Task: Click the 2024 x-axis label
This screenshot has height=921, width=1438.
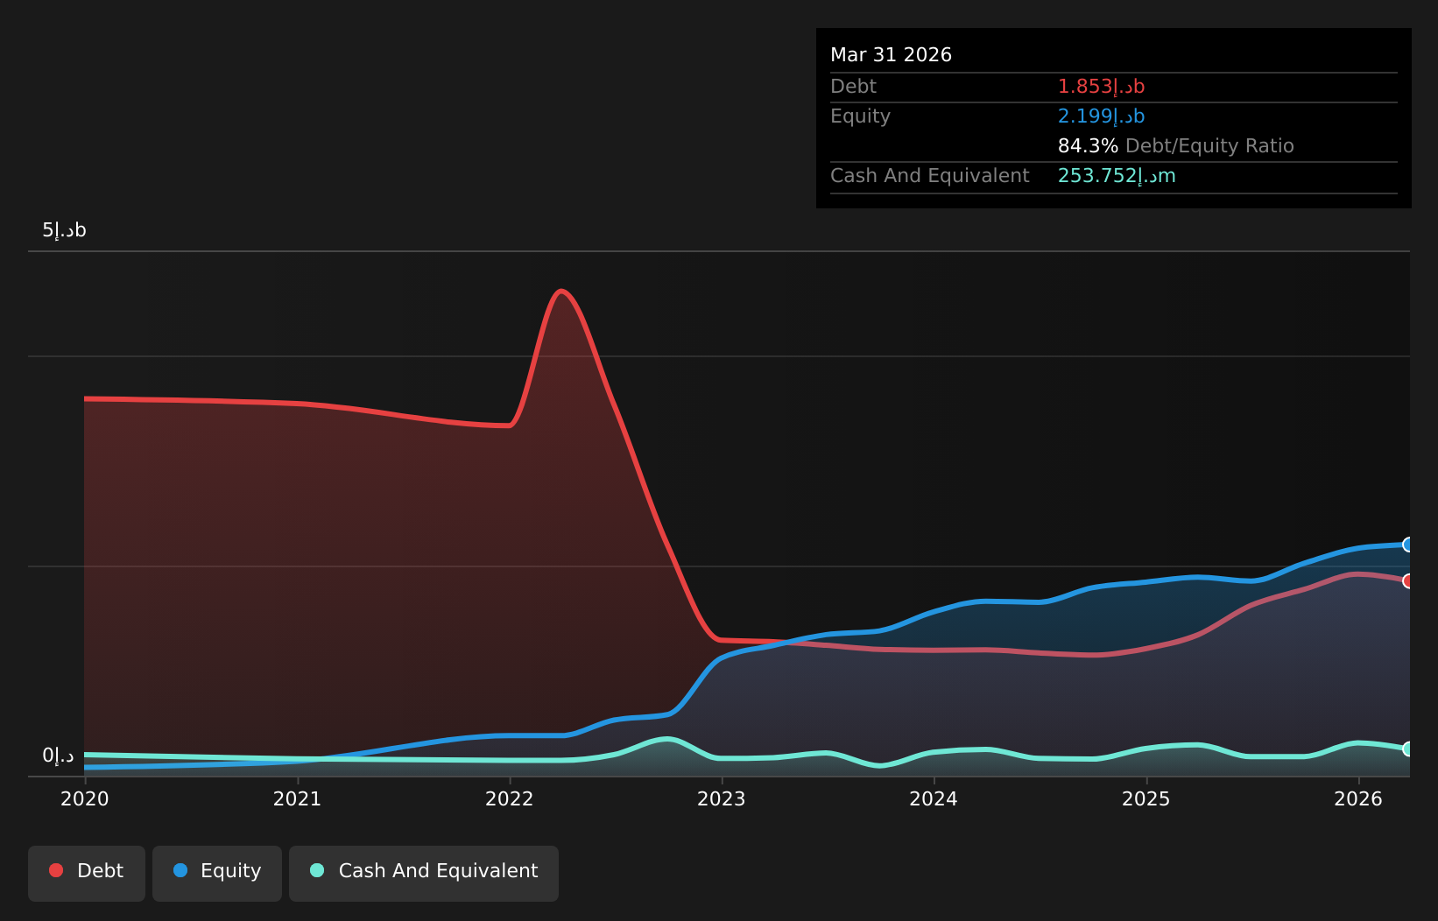Action: pos(934,798)
